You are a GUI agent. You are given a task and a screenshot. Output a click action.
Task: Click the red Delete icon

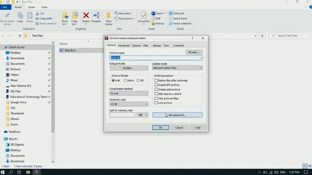(x=86, y=15)
